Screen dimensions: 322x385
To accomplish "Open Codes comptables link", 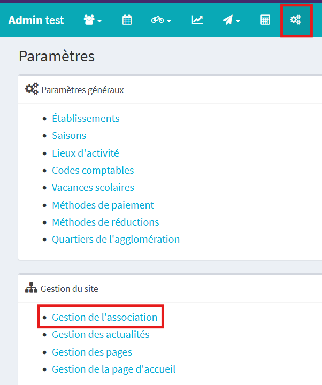I will [x=93, y=170].
